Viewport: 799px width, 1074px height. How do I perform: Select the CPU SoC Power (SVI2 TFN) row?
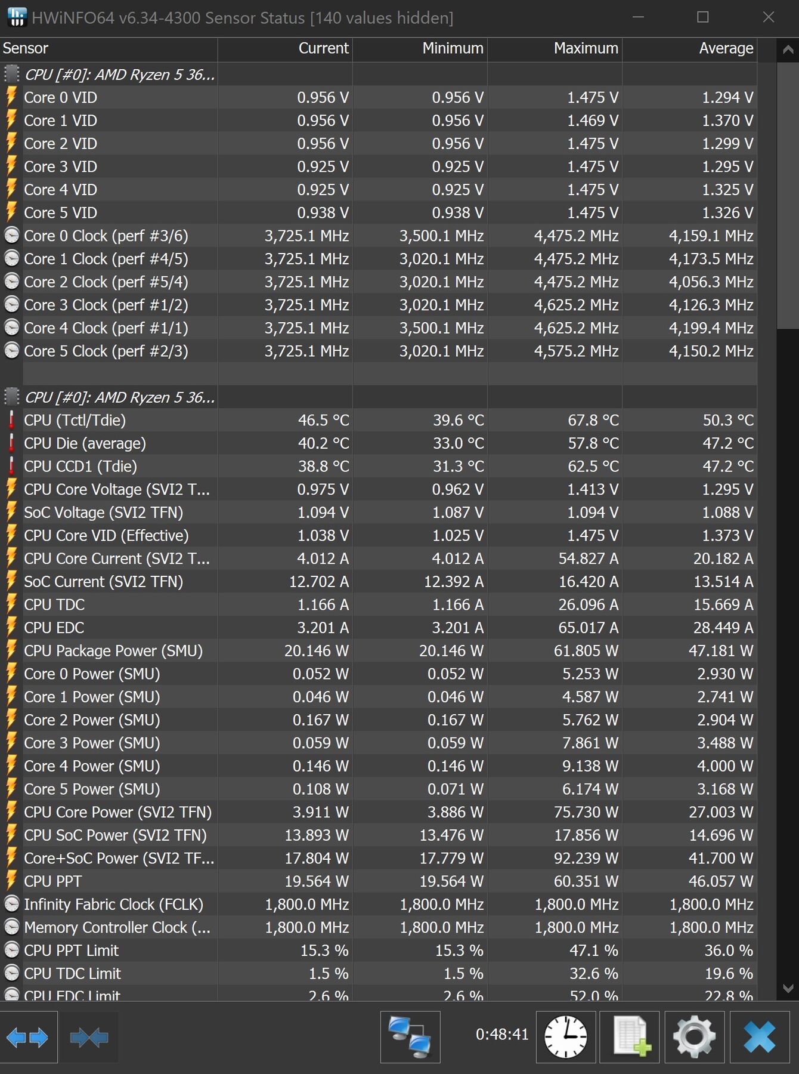pyautogui.click(x=379, y=835)
